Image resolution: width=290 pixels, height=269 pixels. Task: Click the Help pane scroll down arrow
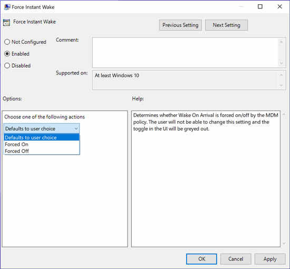[284, 244]
